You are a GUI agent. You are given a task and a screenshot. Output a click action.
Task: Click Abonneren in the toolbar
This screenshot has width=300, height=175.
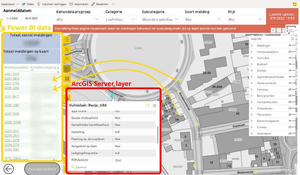point(79,4)
